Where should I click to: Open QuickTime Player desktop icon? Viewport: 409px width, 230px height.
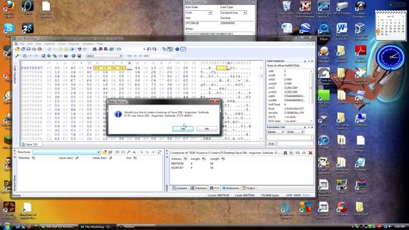[x=323, y=32]
